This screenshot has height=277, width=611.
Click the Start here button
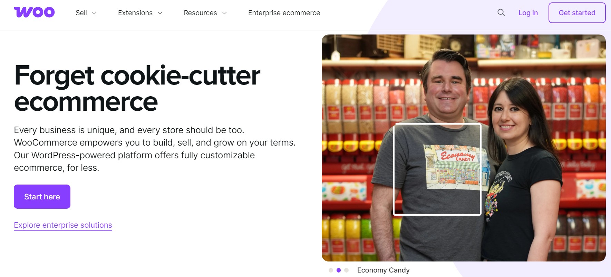coord(42,197)
